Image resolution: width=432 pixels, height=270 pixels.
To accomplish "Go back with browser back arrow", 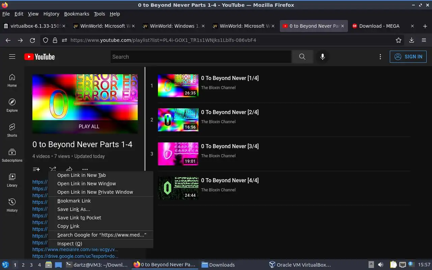I will (8, 40).
